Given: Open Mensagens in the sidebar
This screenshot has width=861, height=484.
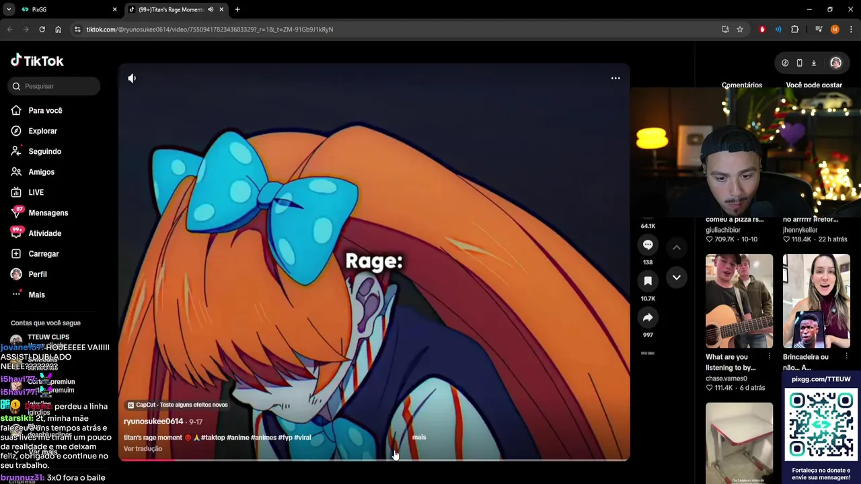Looking at the screenshot, I should [48, 213].
